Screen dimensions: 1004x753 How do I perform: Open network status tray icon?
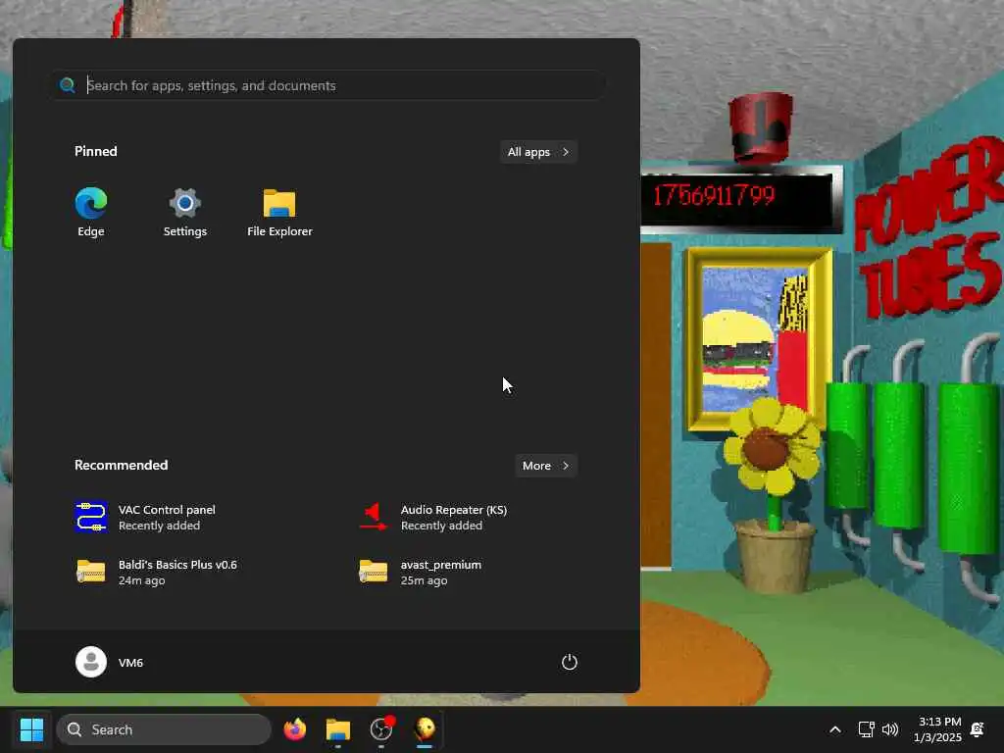tap(866, 729)
